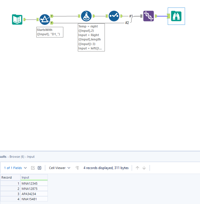Select the Union tool DNA icon
Viewport: 200px width, 204px height.
(x=148, y=16)
